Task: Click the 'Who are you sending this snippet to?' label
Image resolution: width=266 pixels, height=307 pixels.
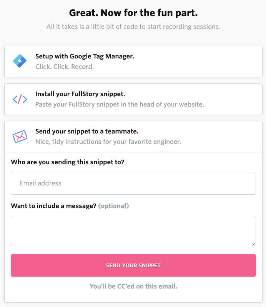Action: click(x=68, y=162)
